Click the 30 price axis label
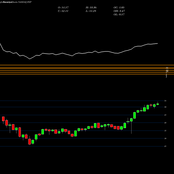174x174 pixels. 165,139
